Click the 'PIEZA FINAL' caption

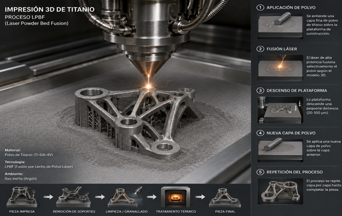(x=225, y=211)
